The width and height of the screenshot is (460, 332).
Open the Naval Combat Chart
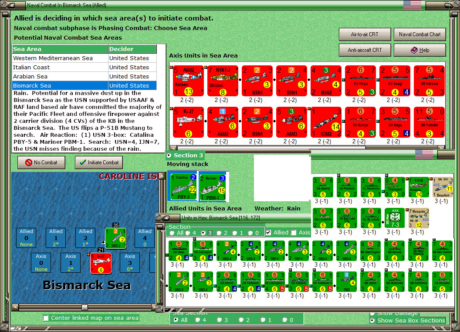420,34
